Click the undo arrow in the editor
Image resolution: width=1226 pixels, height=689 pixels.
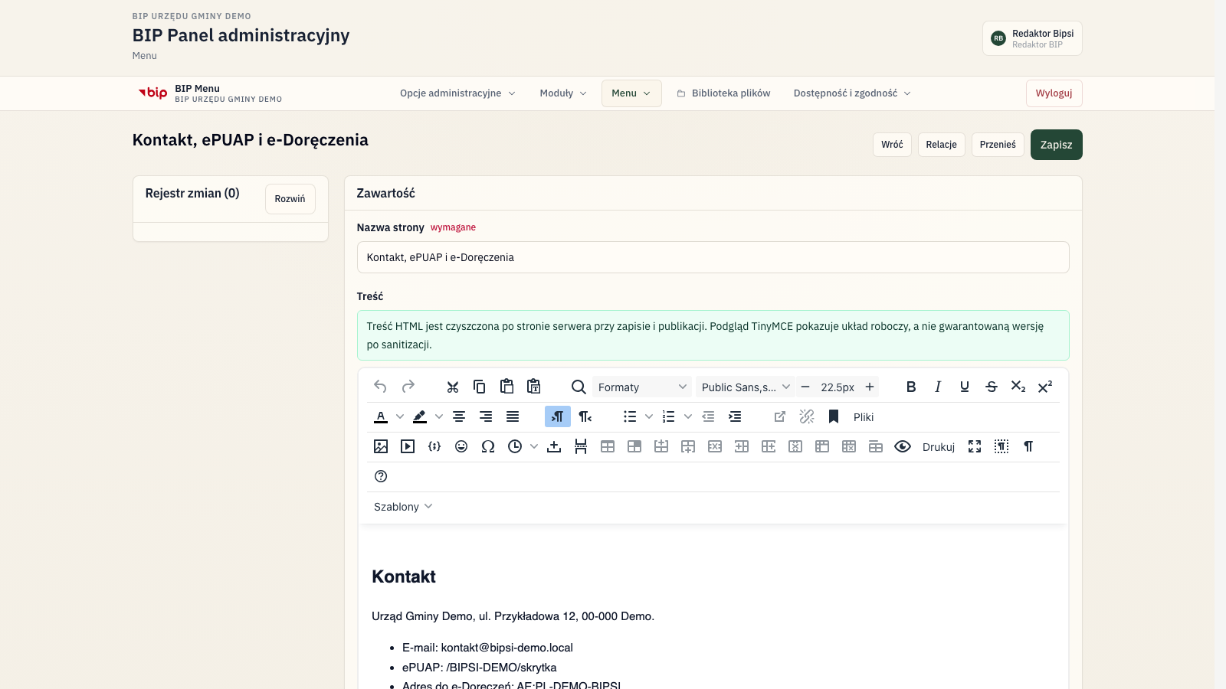point(381,387)
